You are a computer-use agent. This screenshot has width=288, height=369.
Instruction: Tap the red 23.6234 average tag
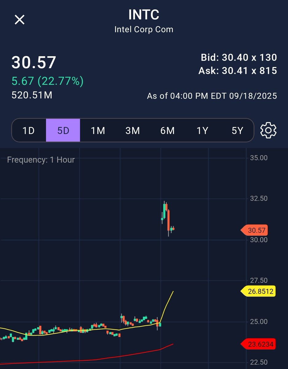point(257,344)
